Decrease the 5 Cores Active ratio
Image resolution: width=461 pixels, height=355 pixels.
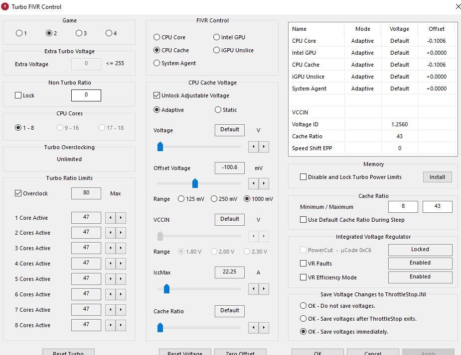(111, 279)
